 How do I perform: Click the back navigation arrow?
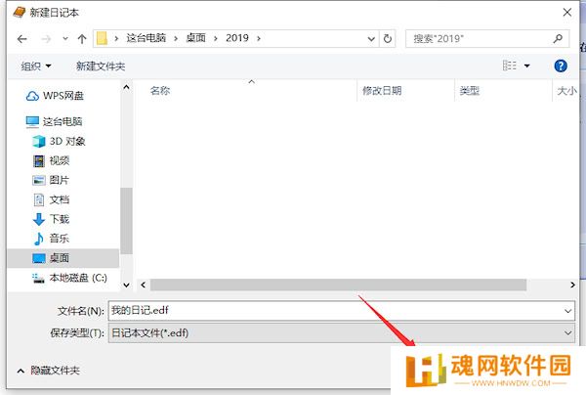coord(22,39)
